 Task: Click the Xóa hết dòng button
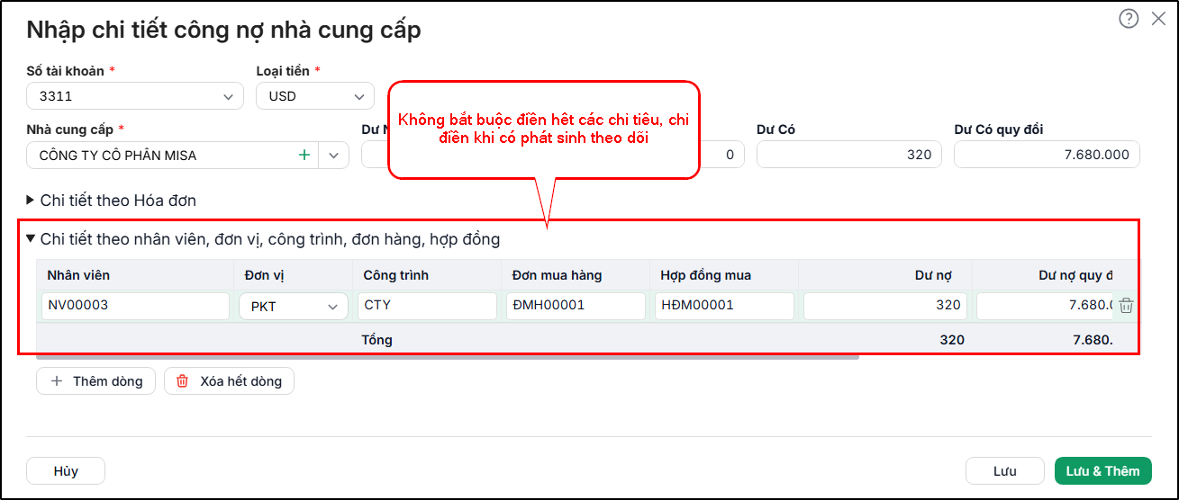click(229, 381)
